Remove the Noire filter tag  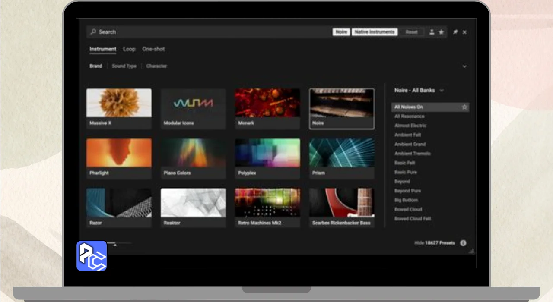341,32
